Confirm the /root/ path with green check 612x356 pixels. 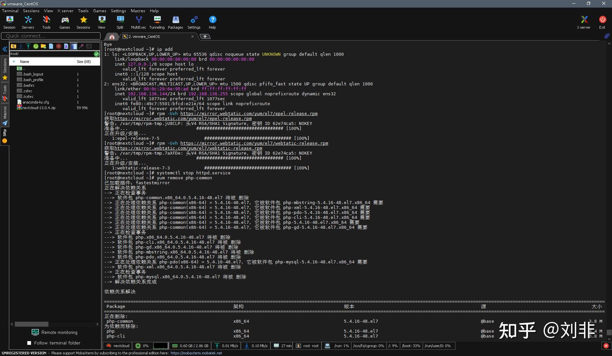[97, 54]
